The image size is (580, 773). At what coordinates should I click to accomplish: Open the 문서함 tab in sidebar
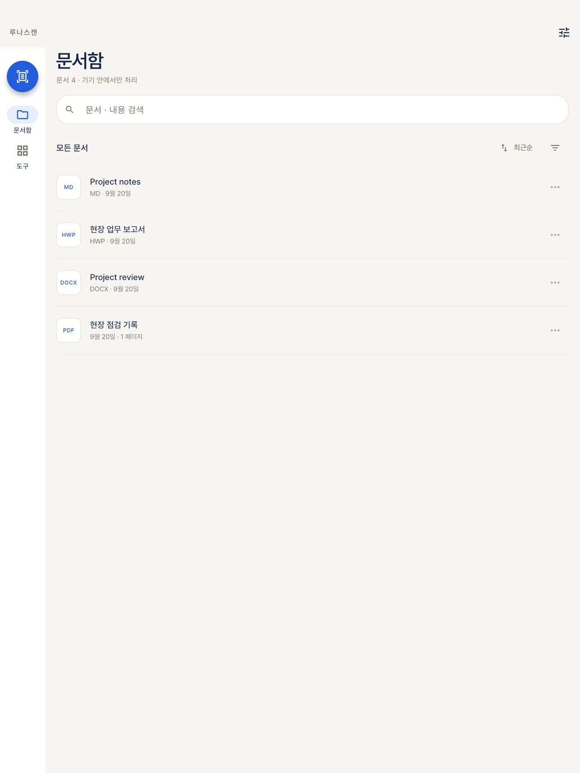pyautogui.click(x=22, y=120)
